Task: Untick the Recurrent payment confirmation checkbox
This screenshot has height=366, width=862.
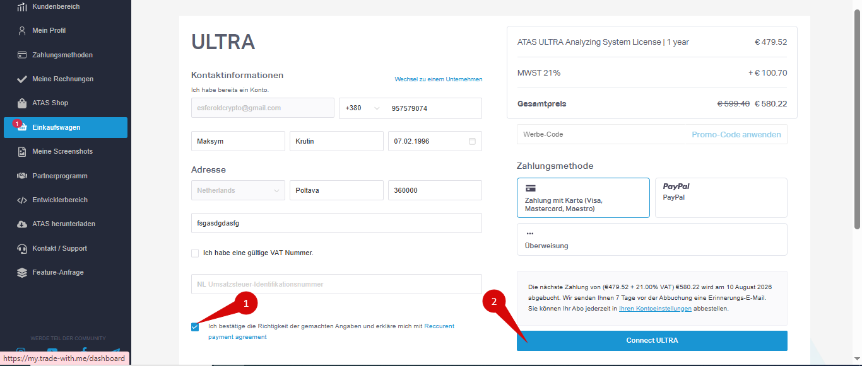Action: coord(195,327)
